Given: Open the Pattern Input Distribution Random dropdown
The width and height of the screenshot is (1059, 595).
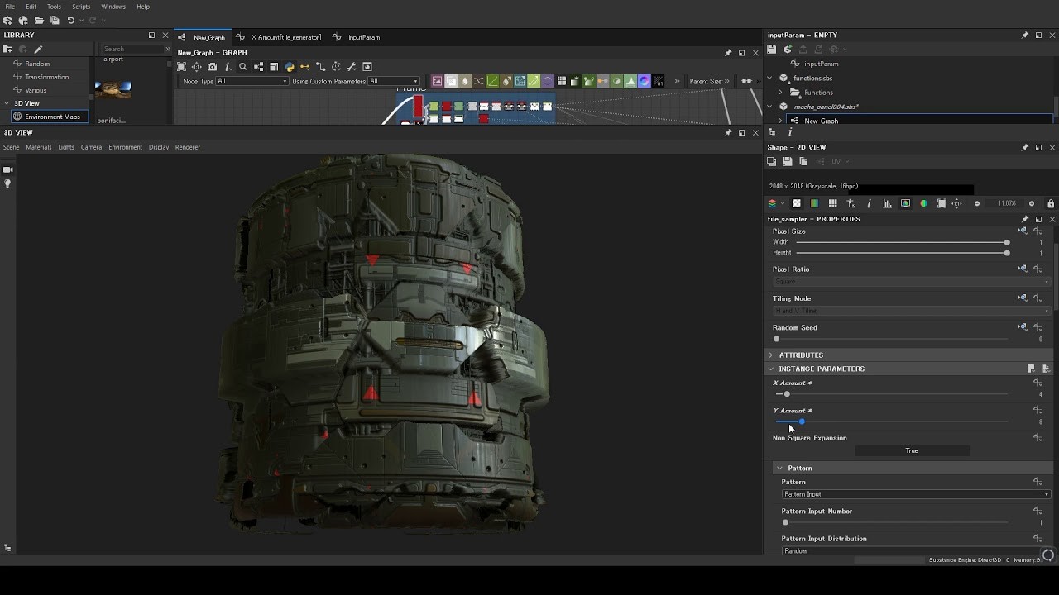Looking at the screenshot, I should pyautogui.click(x=916, y=550).
